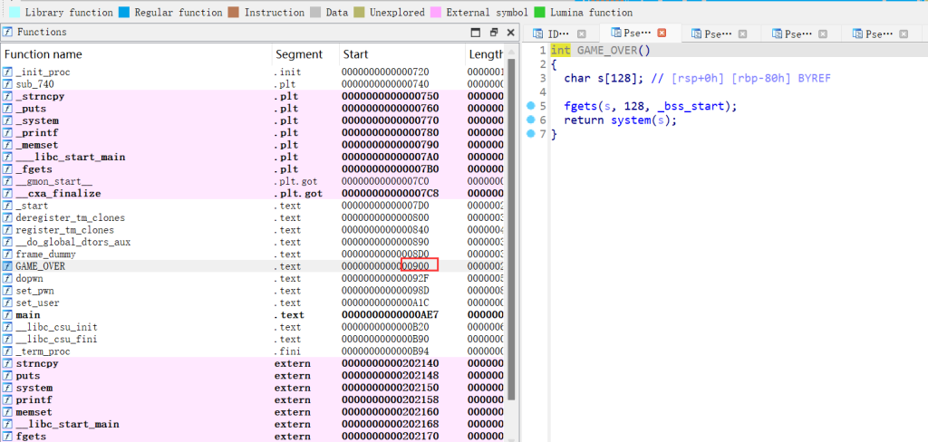Click the function icon beside set_user
The image size is (928, 442).
point(8,303)
